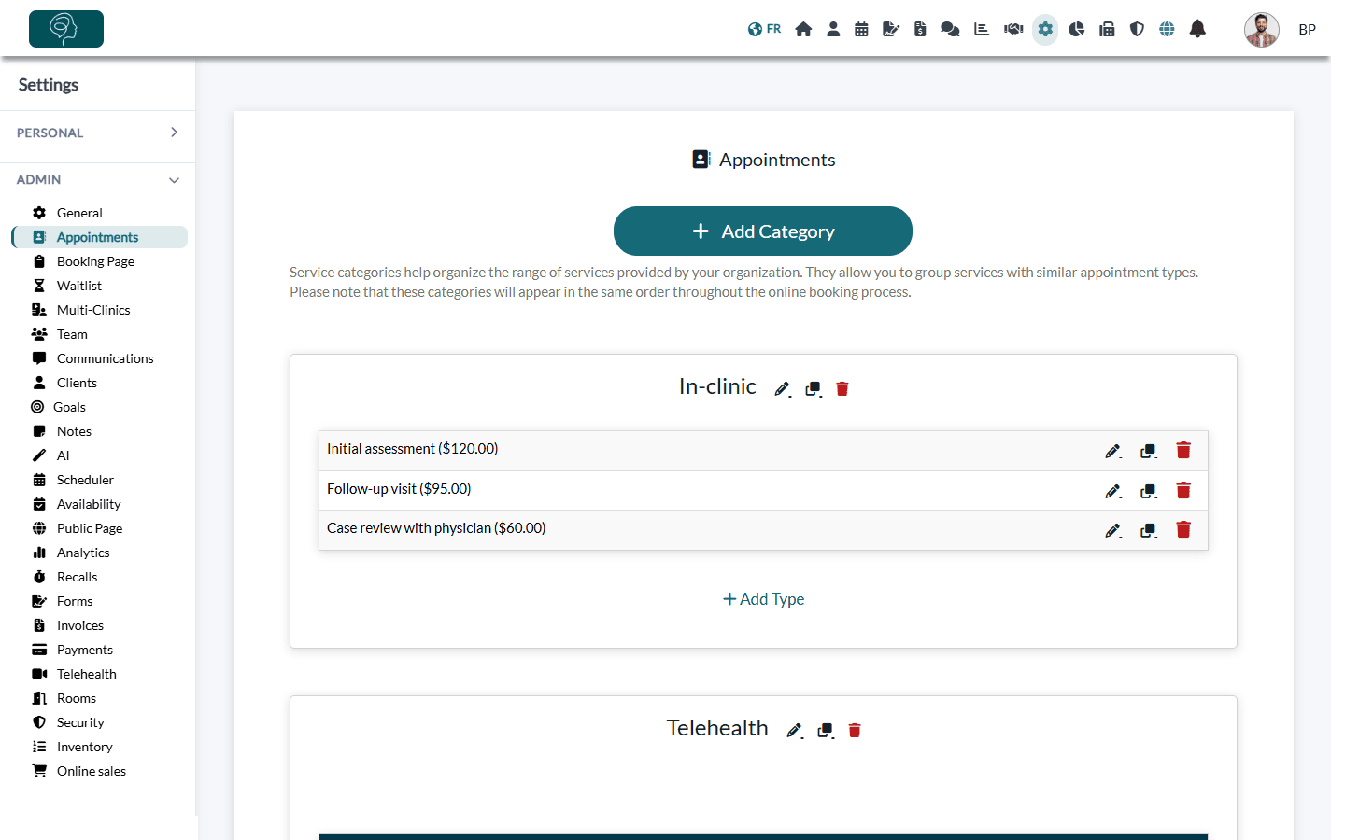Delete the Follow-up visit appointment type

coord(1183,490)
